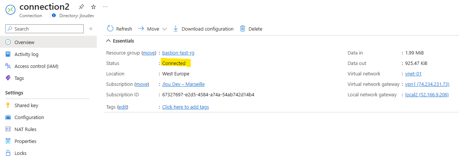
Task: Pin connection2 to the dashboard
Action: click(81, 7)
